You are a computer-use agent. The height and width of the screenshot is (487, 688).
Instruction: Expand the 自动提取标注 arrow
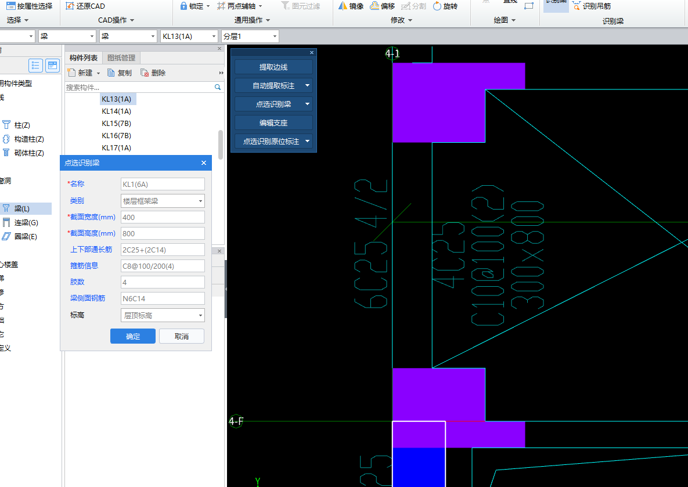point(307,85)
